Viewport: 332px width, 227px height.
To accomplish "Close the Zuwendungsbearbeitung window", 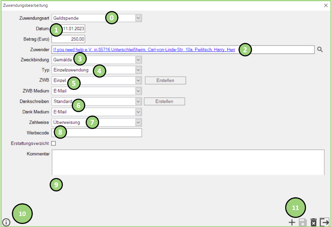I will coord(326,5).
